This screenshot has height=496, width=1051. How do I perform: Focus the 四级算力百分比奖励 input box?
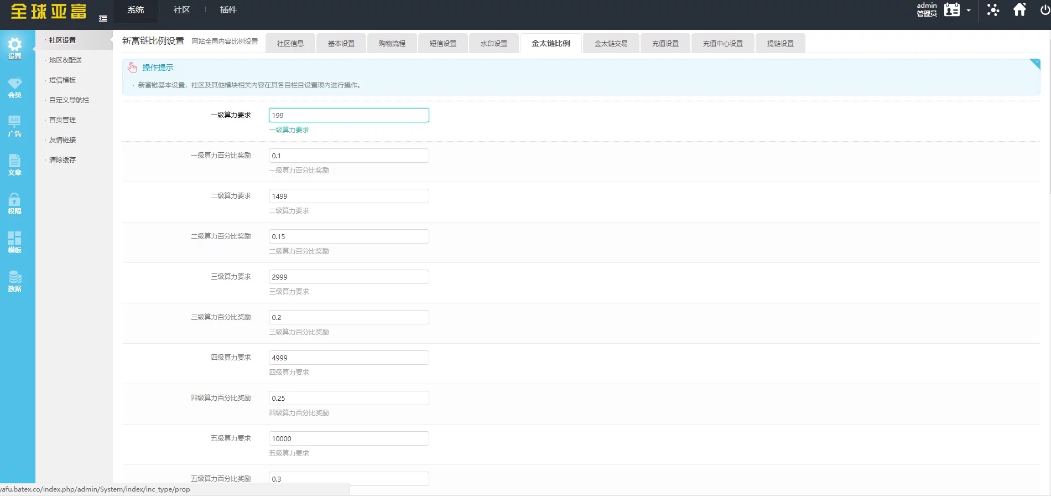(348, 398)
